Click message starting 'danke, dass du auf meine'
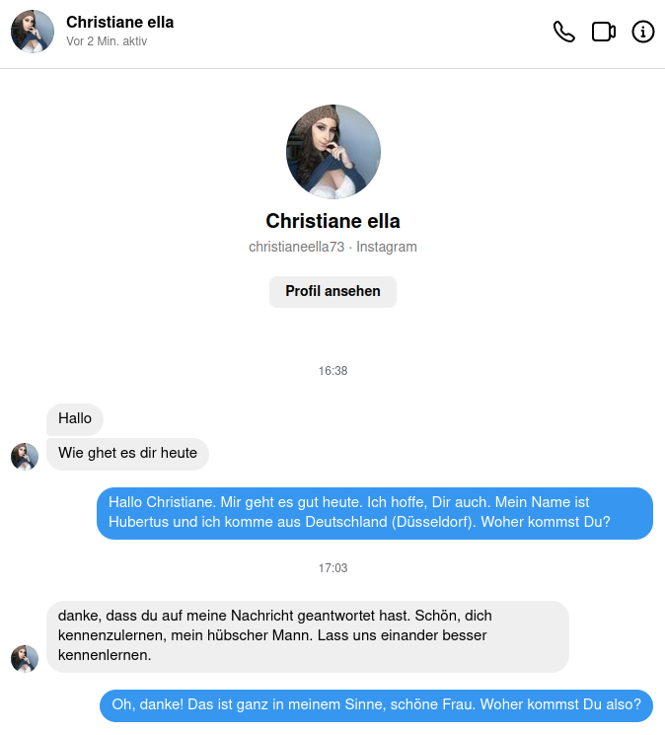 [308, 636]
